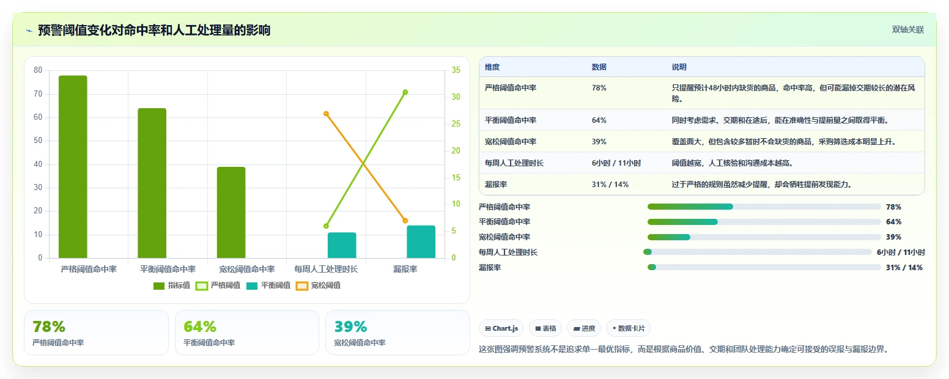This screenshot has width=949, height=379.
Task: Click the 漏报率 row label in table
Action: pos(497,185)
